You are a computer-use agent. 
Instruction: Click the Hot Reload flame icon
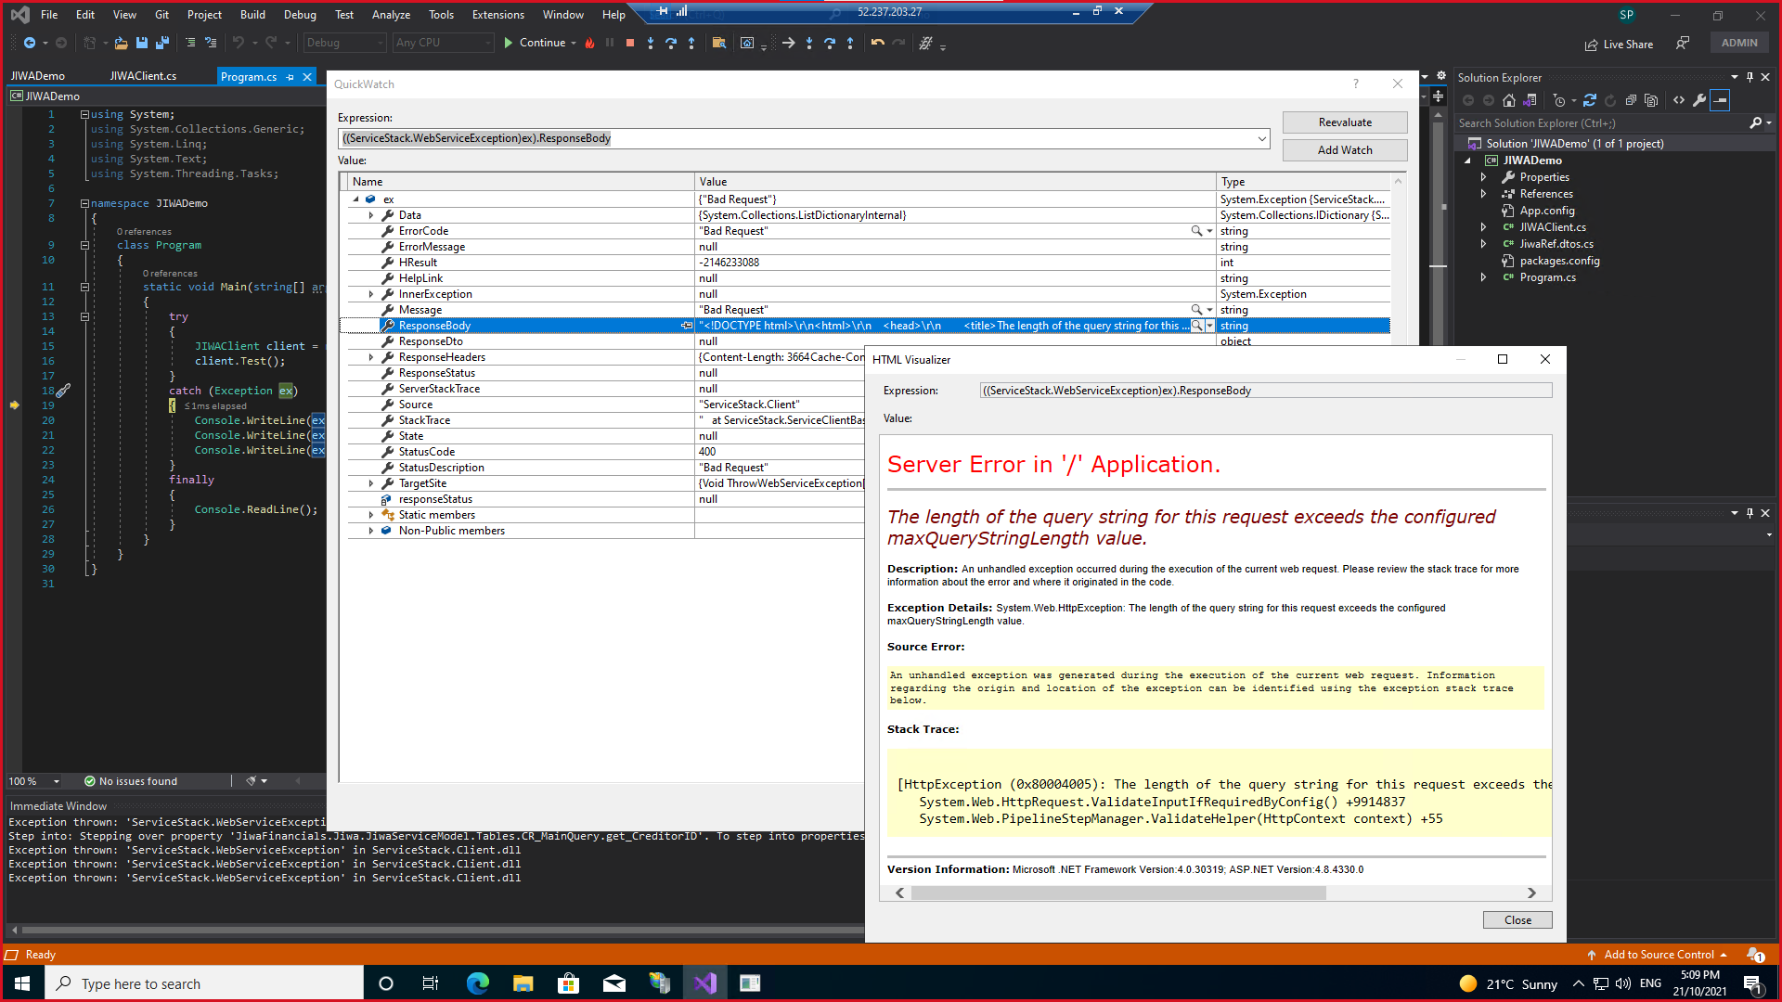click(589, 43)
